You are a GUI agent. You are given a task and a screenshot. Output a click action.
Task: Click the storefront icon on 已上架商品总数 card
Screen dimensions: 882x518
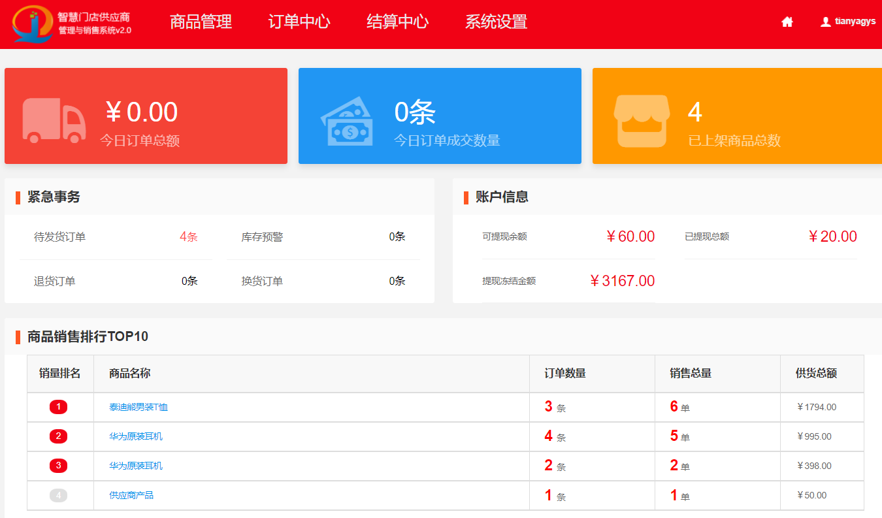[x=642, y=121]
